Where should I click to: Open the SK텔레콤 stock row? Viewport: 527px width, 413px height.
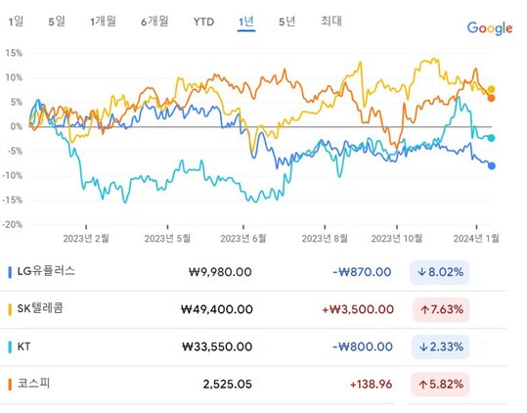(252, 309)
